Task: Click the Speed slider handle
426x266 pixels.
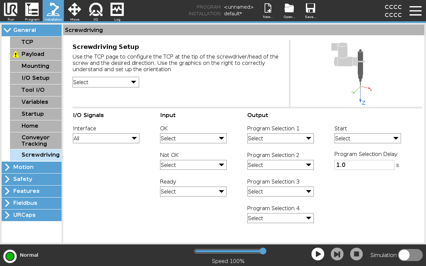Action: coord(263,251)
